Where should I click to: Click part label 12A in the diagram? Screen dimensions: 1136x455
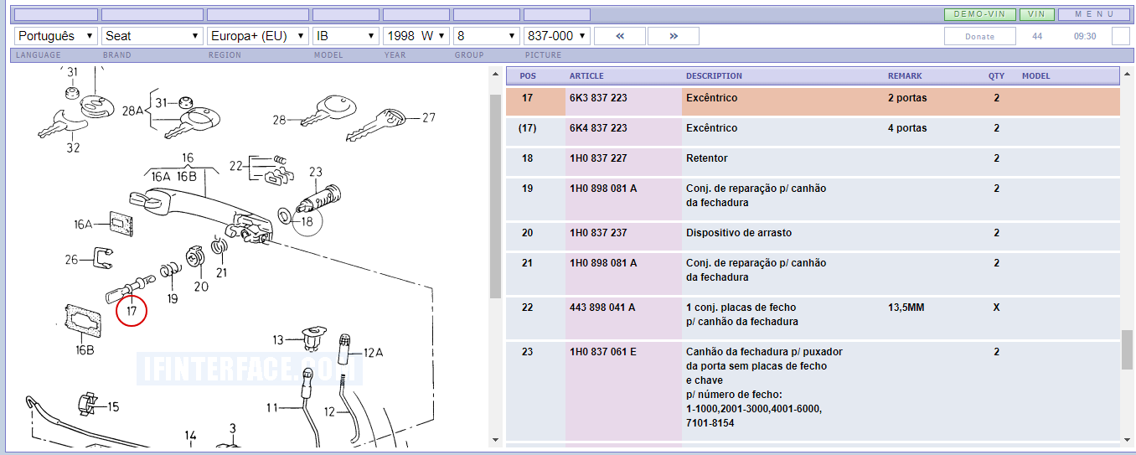pos(373,353)
